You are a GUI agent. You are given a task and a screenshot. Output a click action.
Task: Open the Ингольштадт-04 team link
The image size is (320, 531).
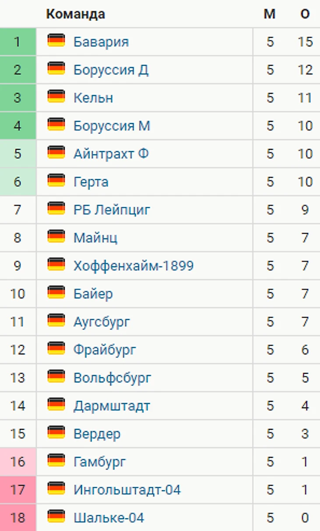click(127, 490)
